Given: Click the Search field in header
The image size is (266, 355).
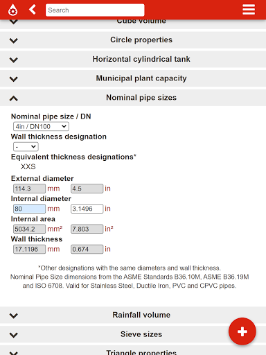Looking at the screenshot, I should (95, 10).
